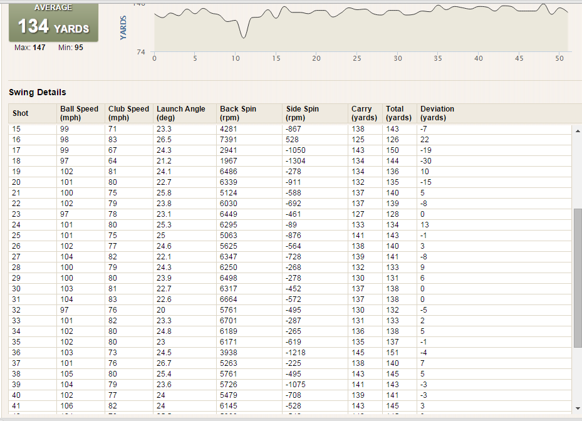Click back spin value 5479 for shot 40
The height and width of the screenshot is (421, 582).
pyautogui.click(x=228, y=395)
